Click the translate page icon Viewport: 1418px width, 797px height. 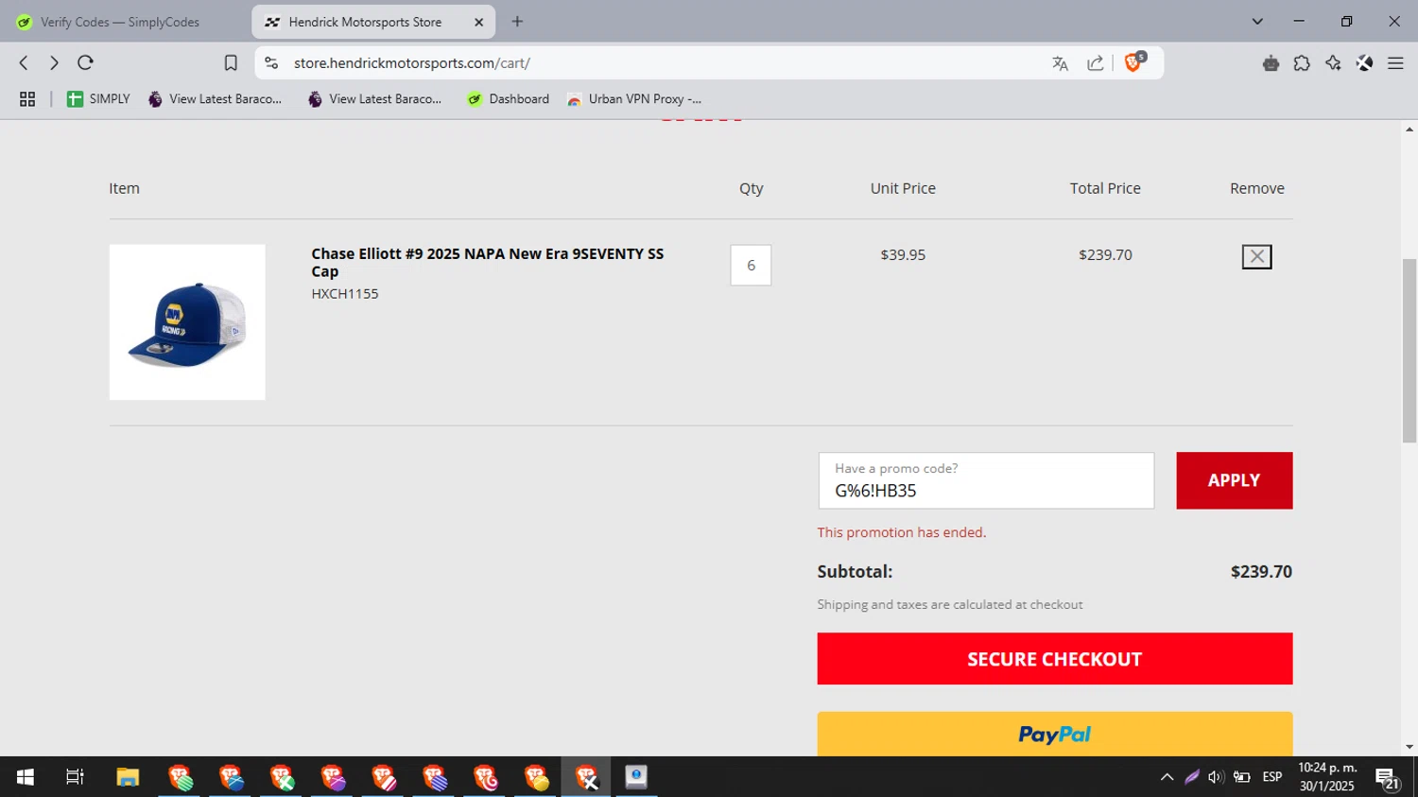[x=1060, y=63]
